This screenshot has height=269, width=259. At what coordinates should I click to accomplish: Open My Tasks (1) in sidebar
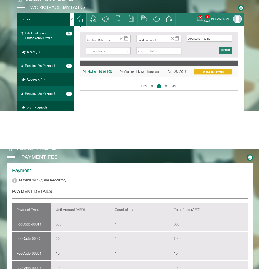[46, 52]
